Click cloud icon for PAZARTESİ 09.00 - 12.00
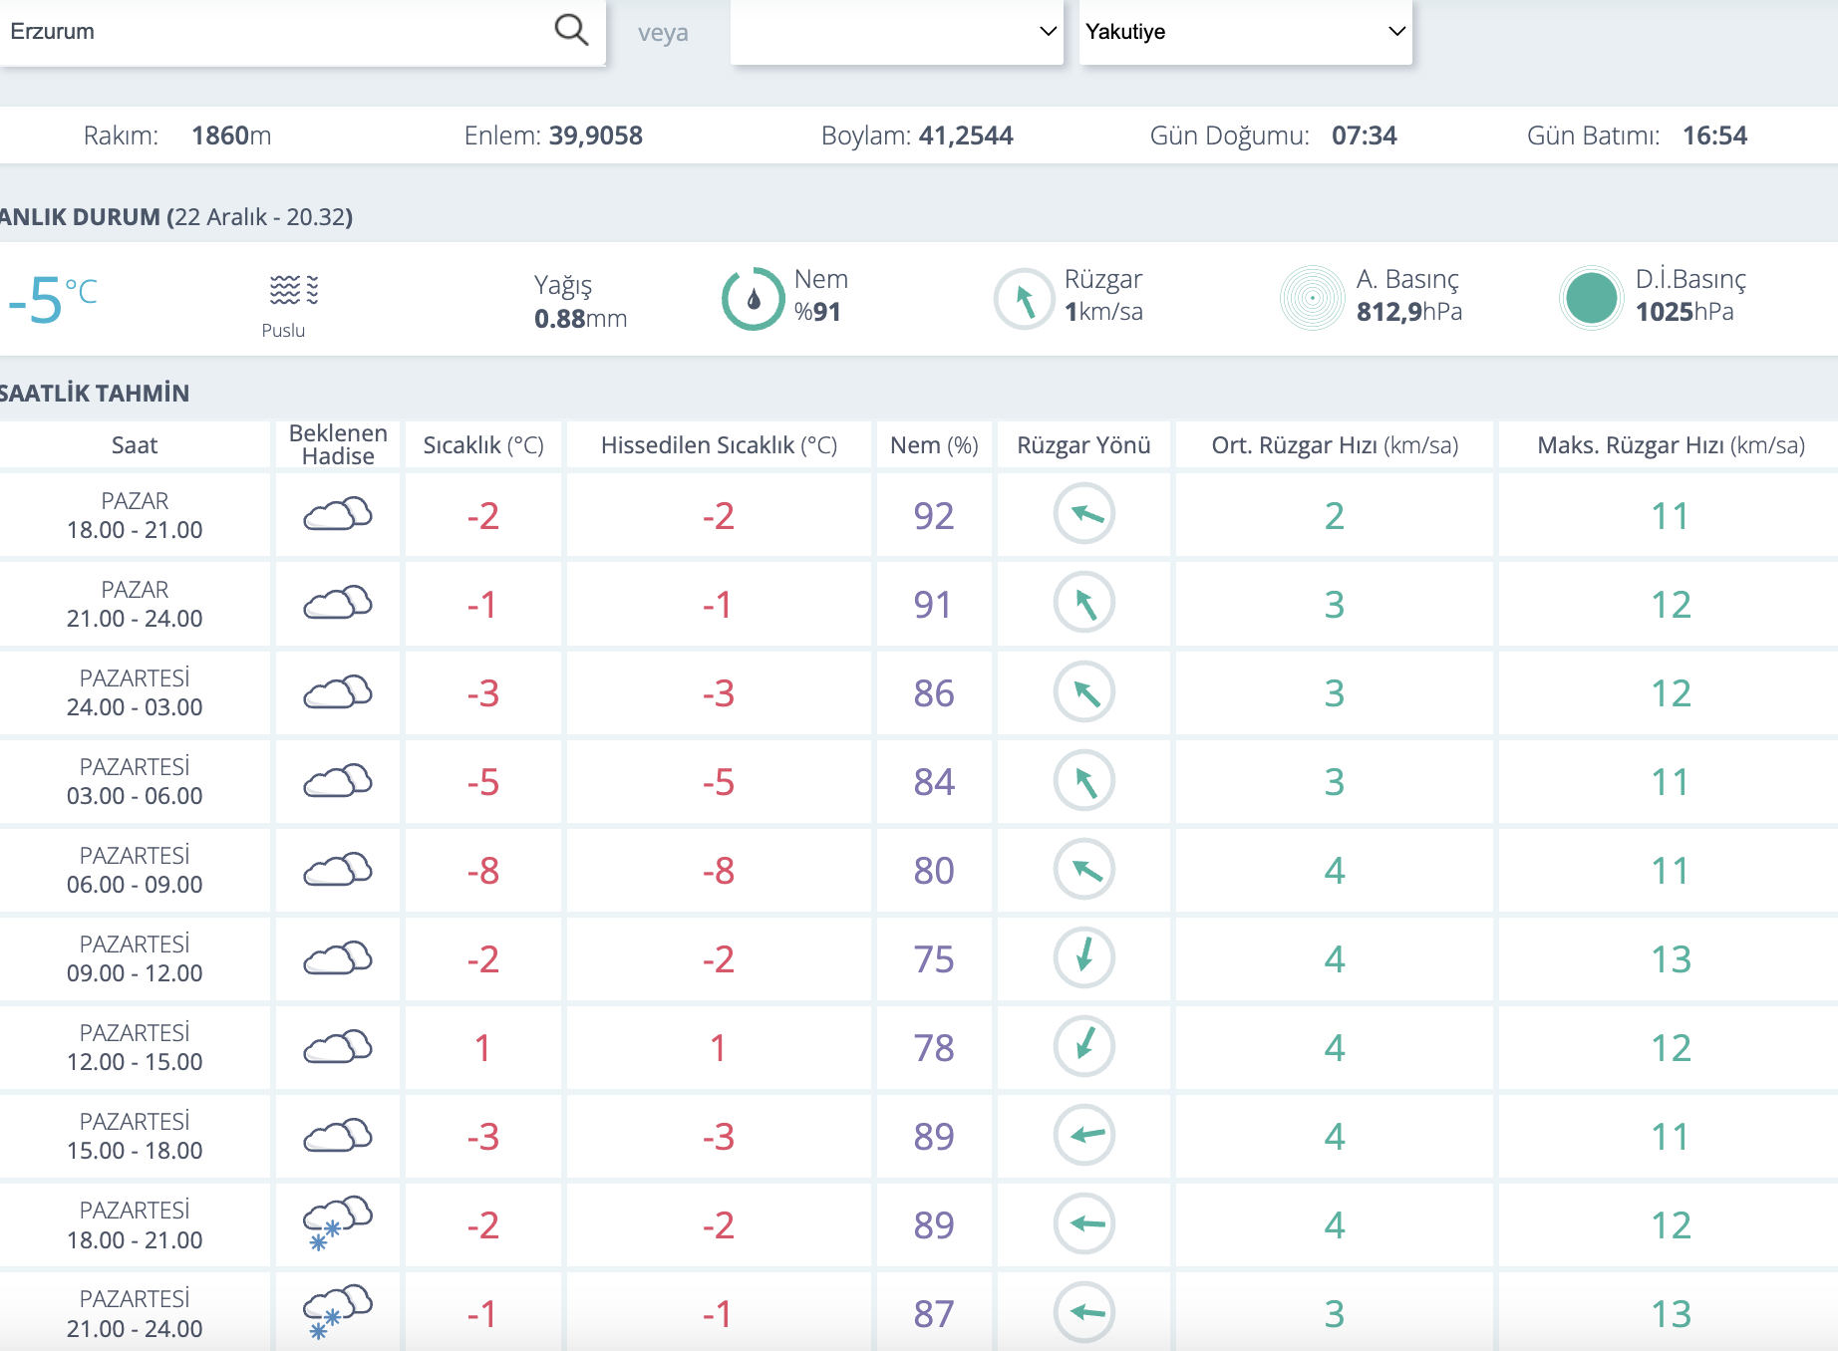This screenshot has width=1838, height=1351. click(x=338, y=957)
